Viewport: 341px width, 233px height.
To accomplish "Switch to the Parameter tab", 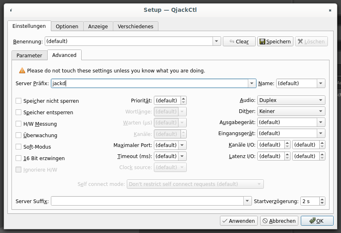I will [29, 55].
